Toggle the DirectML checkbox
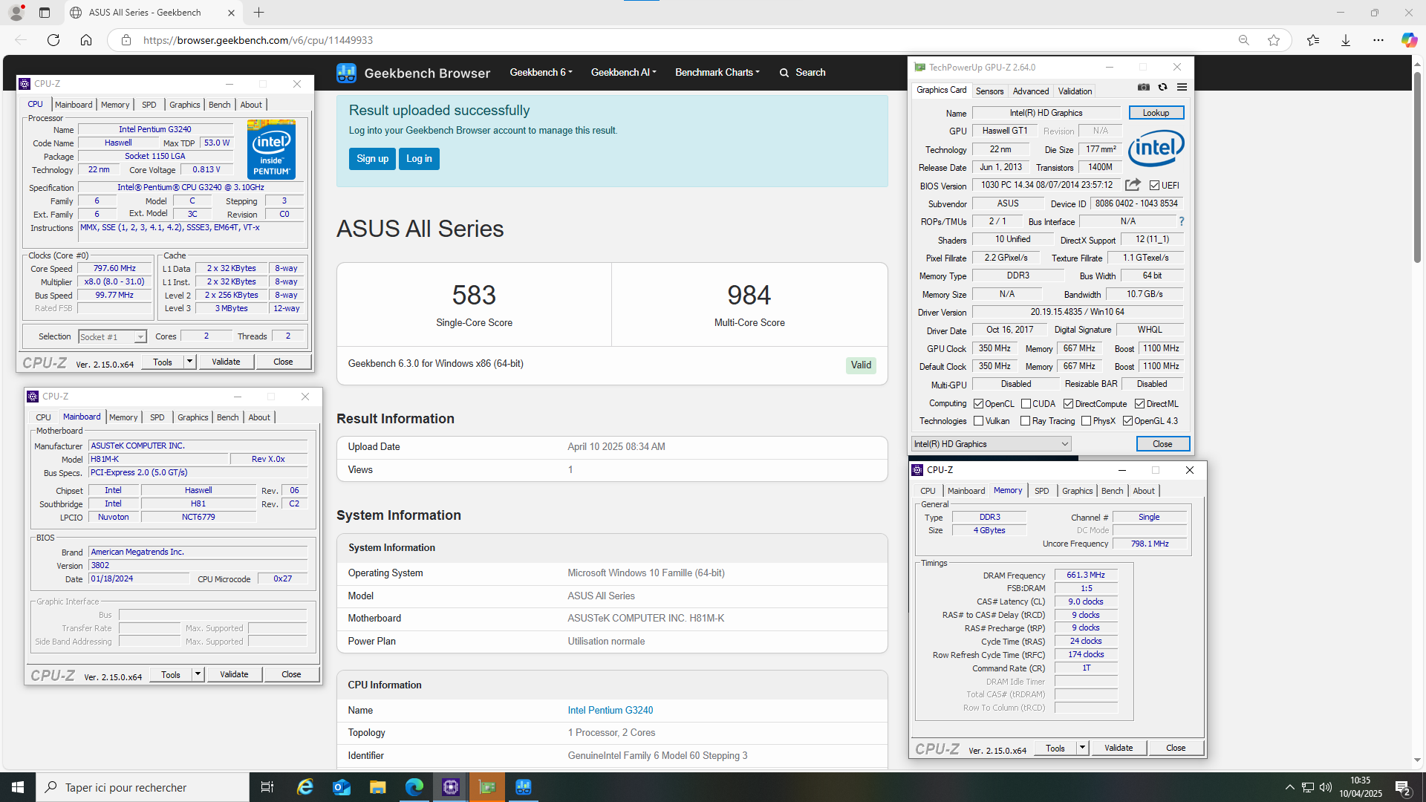 coord(1139,404)
